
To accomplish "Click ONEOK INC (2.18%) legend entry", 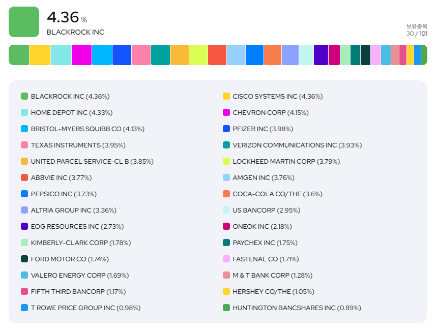I will (x=257, y=226).
